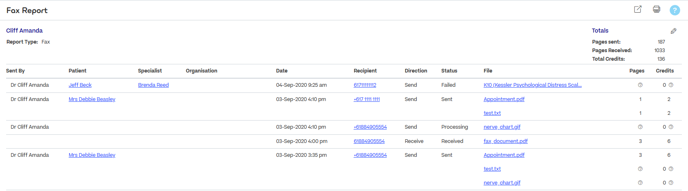Screen dimensions: 688x191
Task: Open Mrs Debbie Beasley in 4:10 pm row
Action: point(92,99)
